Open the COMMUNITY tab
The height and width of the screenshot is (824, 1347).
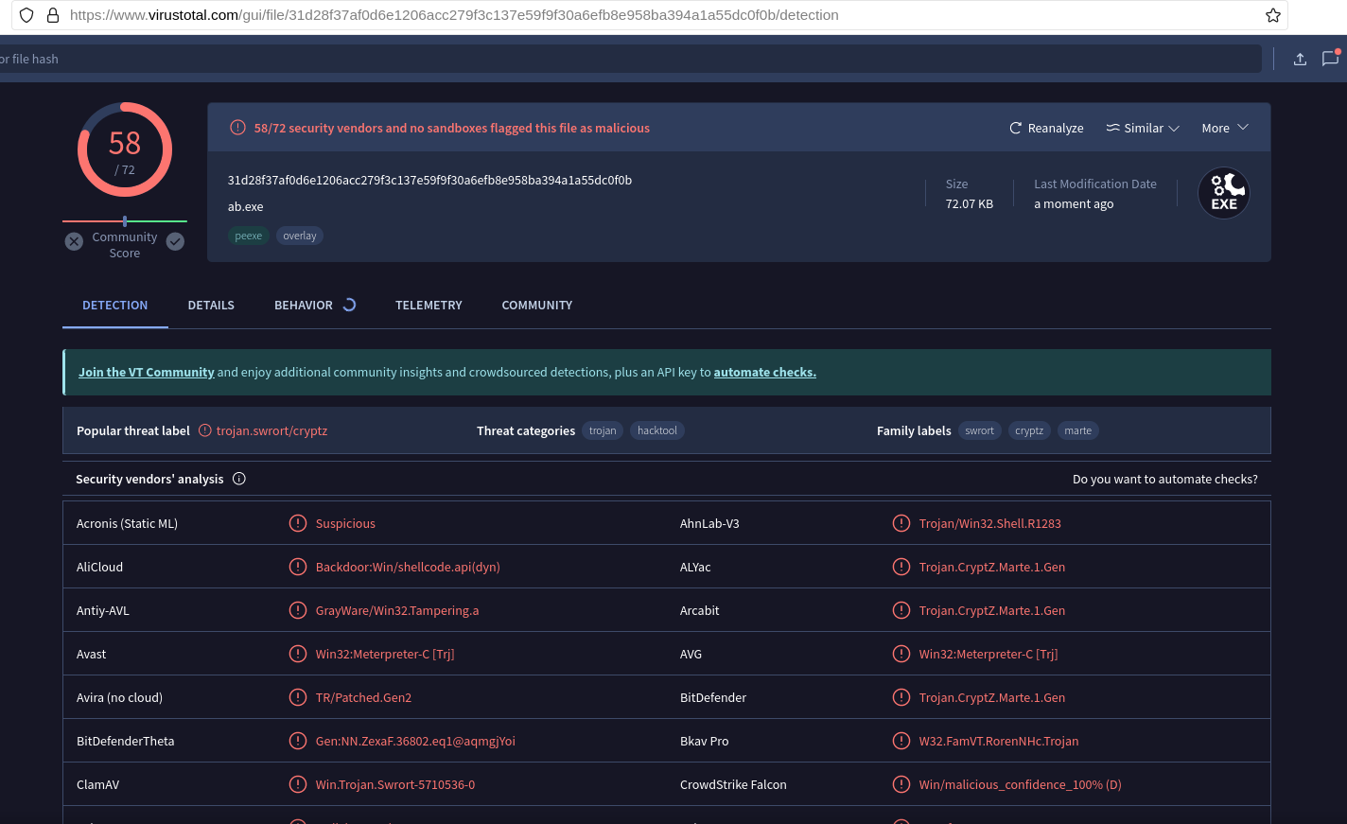click(x=536, y=305)
